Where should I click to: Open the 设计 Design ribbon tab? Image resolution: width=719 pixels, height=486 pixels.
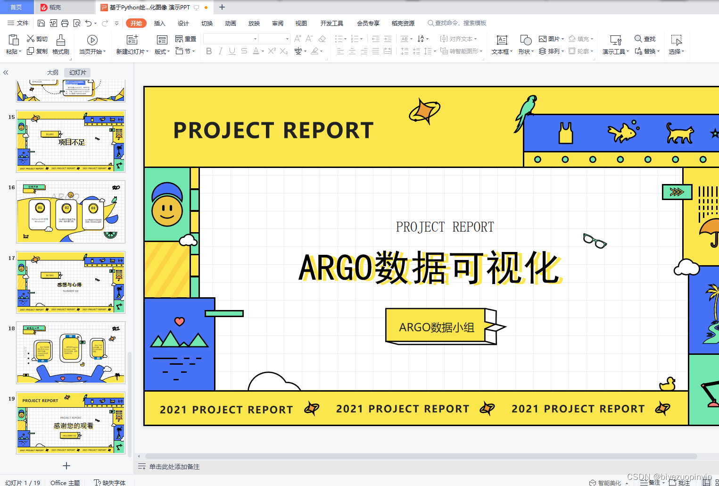point(183,23)
